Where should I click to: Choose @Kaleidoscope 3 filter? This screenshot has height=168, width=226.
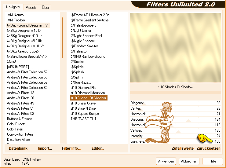point(83,25)
